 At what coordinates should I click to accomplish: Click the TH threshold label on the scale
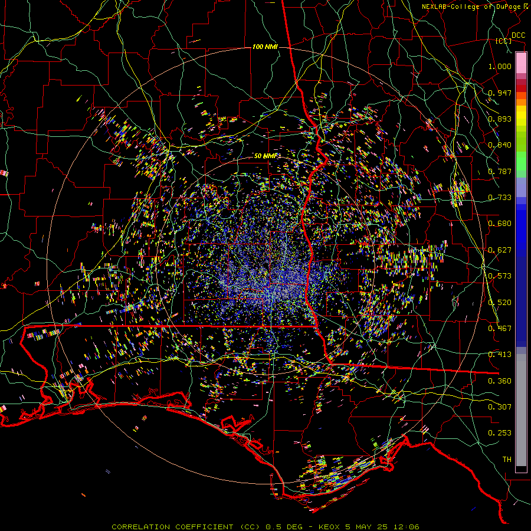point(507,460)
